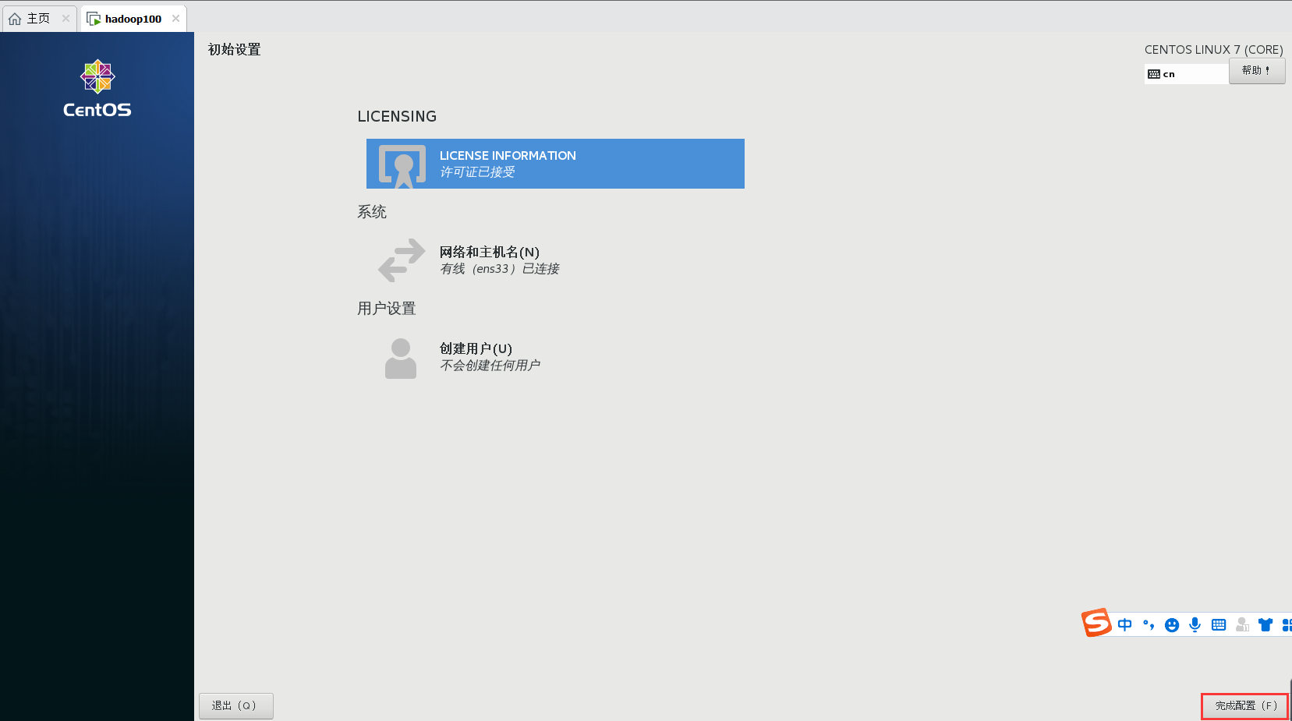
Task: Click the 初始设置 title text
Action: (x=234, y=50)
